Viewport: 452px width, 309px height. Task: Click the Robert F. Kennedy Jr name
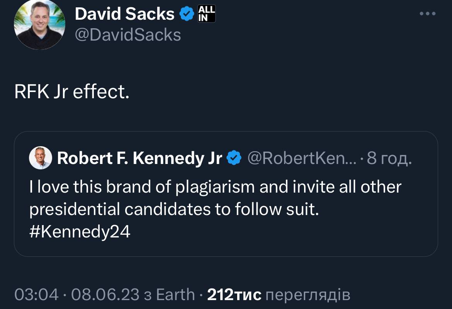click(139, 158)
